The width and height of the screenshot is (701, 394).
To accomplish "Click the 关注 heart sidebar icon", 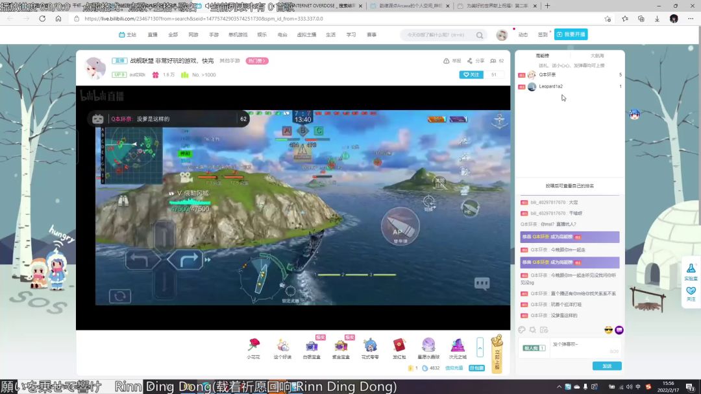I will (x=691, y=294).
